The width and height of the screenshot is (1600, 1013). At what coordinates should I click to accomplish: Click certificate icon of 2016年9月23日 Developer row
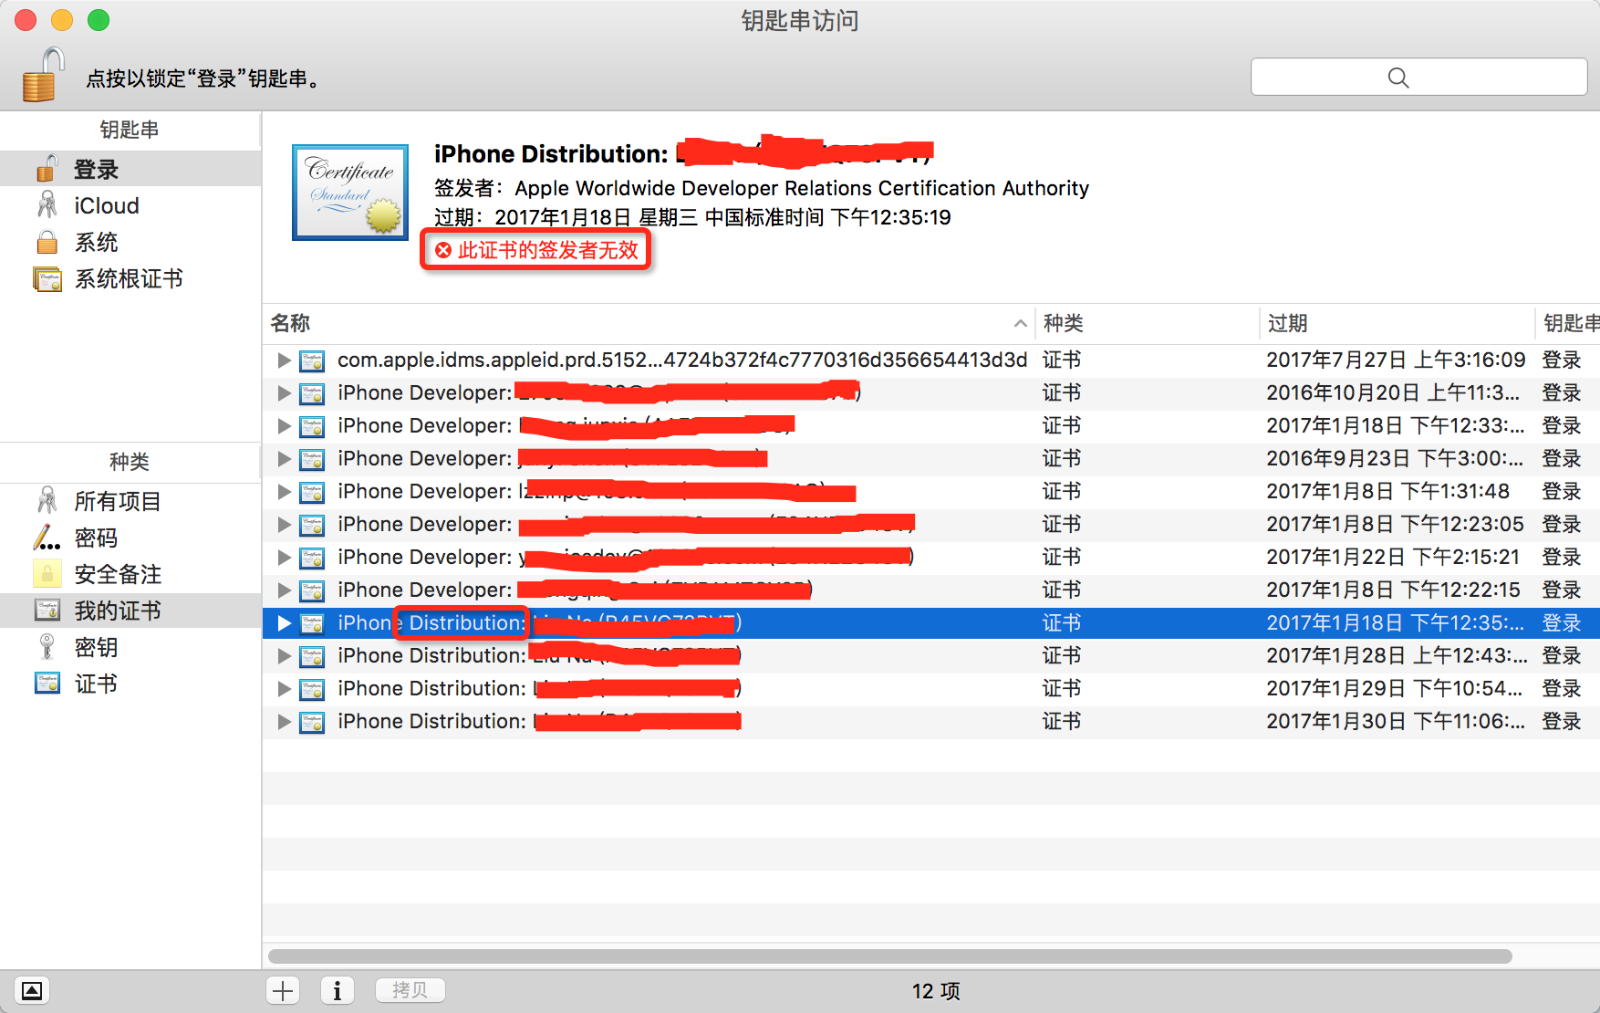click(313, 459)
